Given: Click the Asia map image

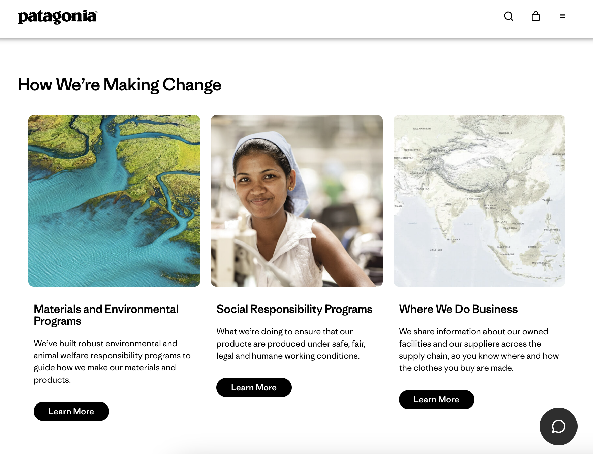Looking at the screenshot, I should 479,201.
